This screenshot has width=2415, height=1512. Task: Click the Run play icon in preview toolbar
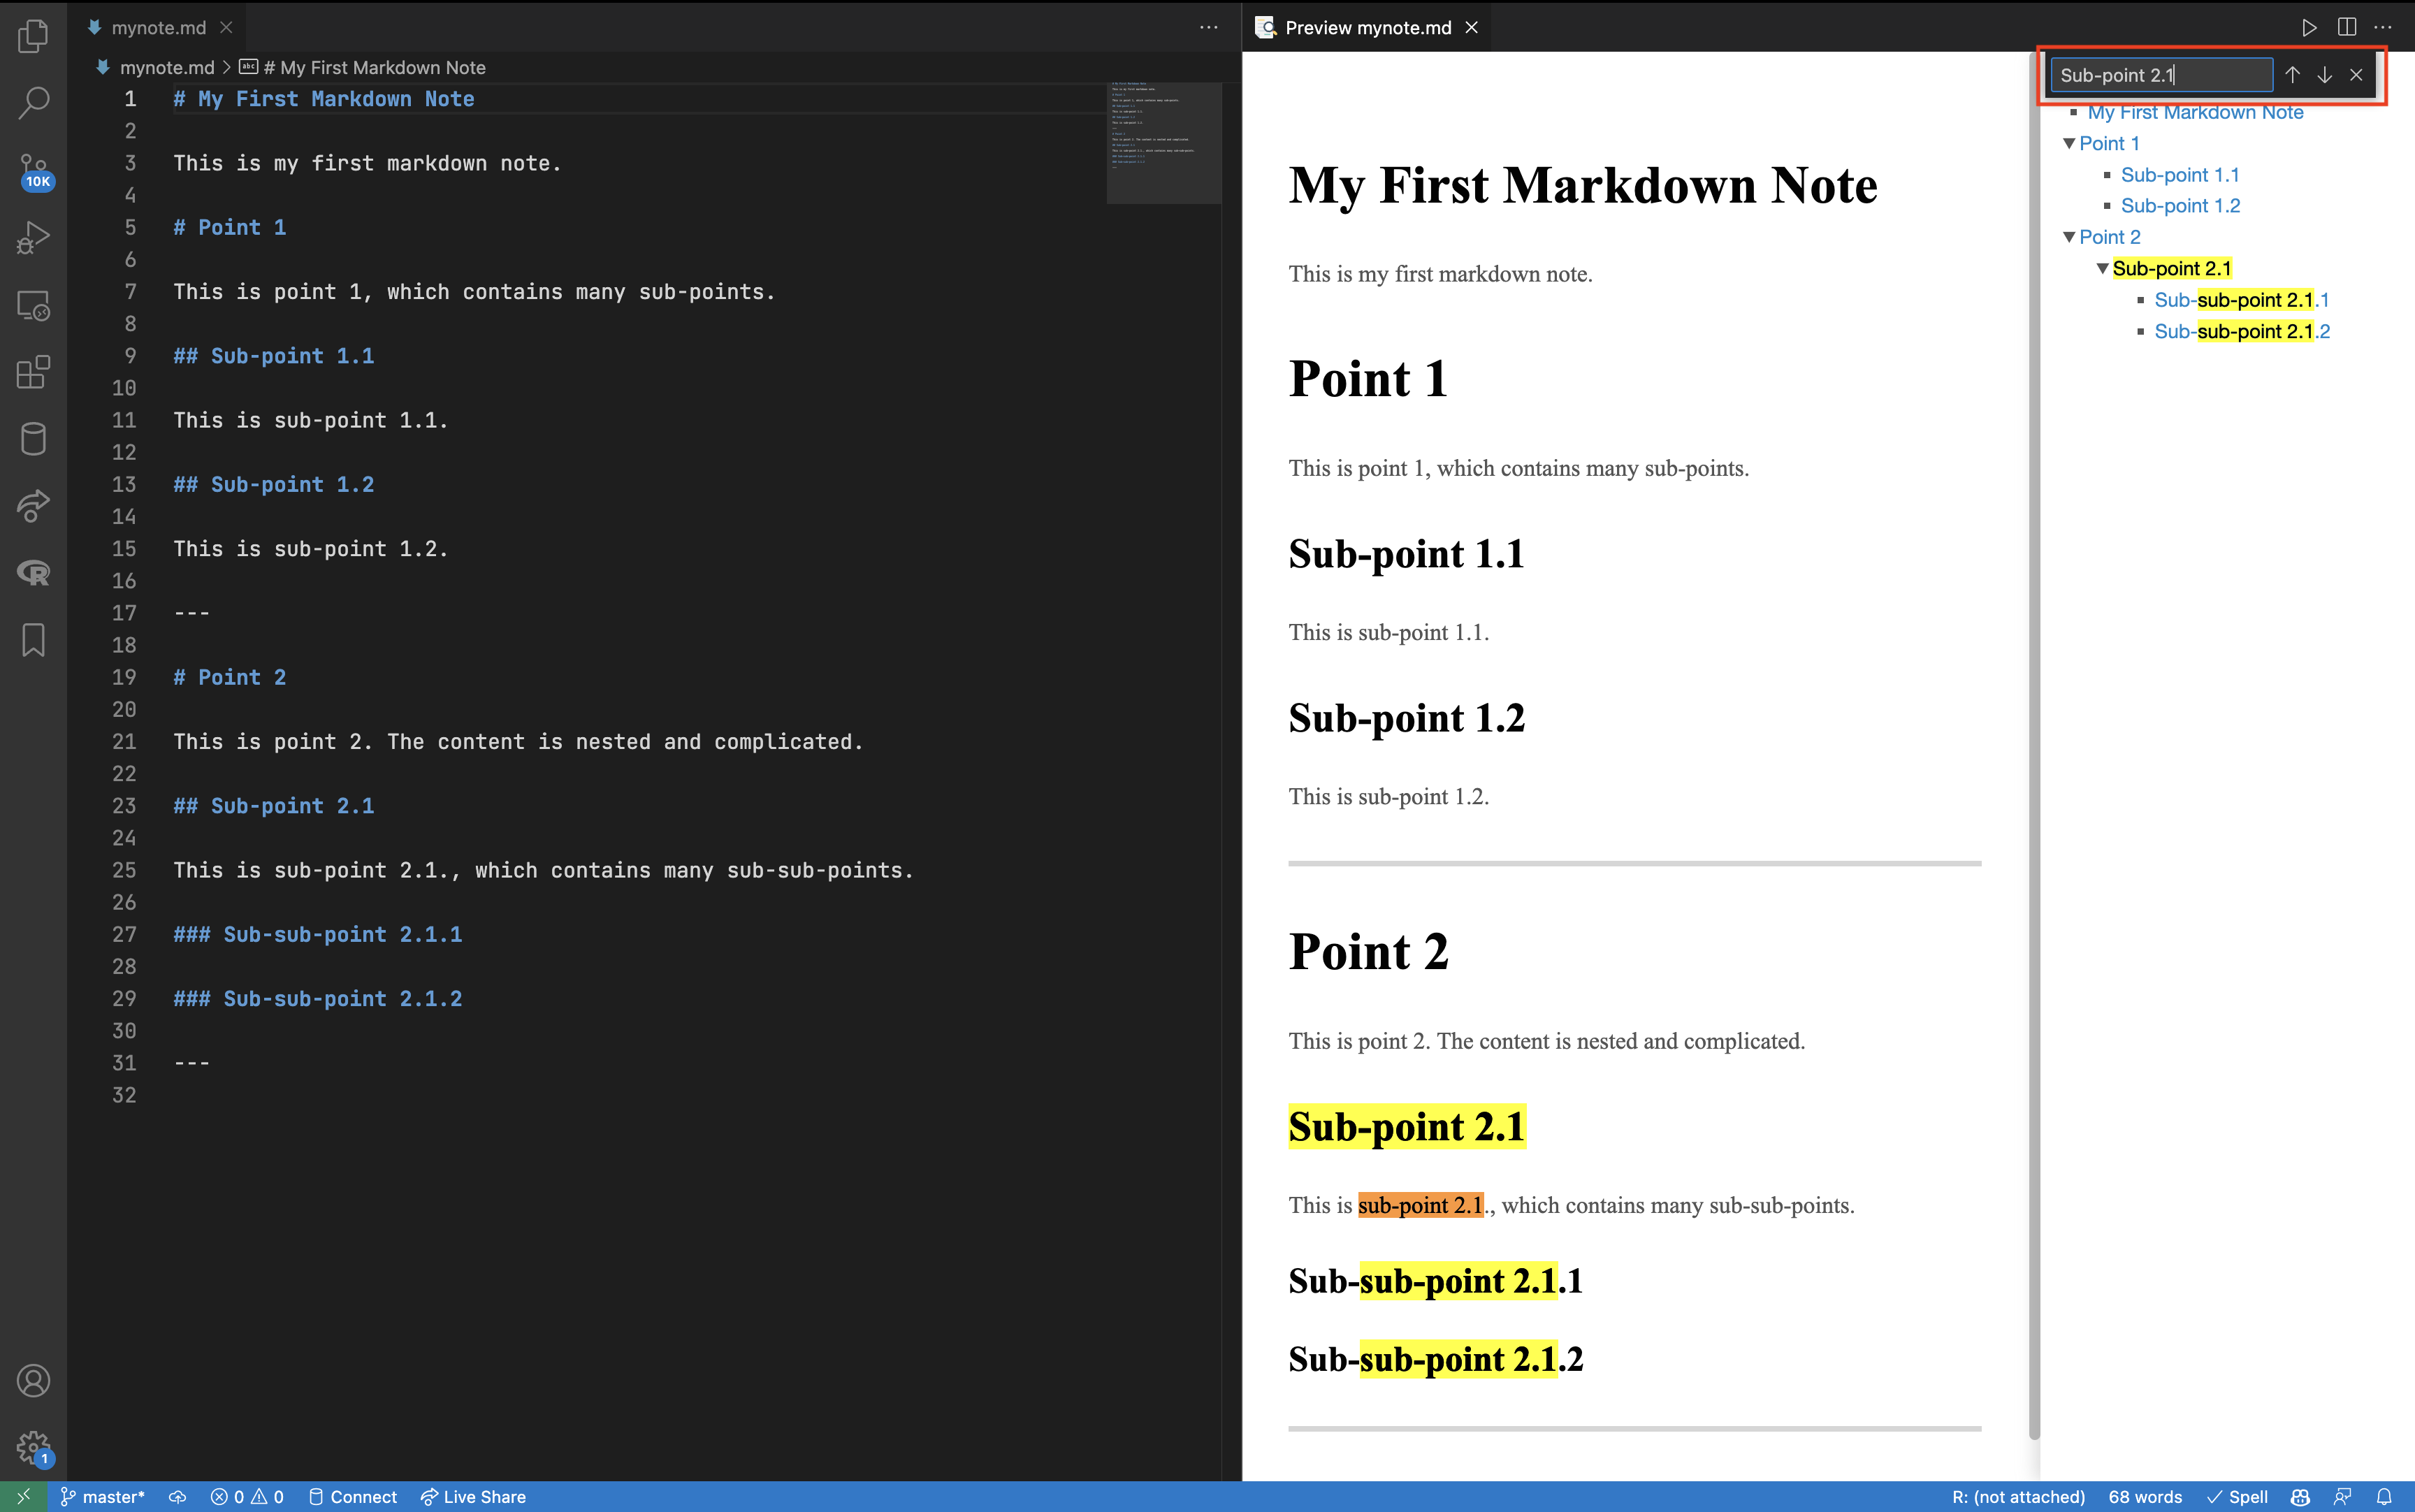(2309, 28)
